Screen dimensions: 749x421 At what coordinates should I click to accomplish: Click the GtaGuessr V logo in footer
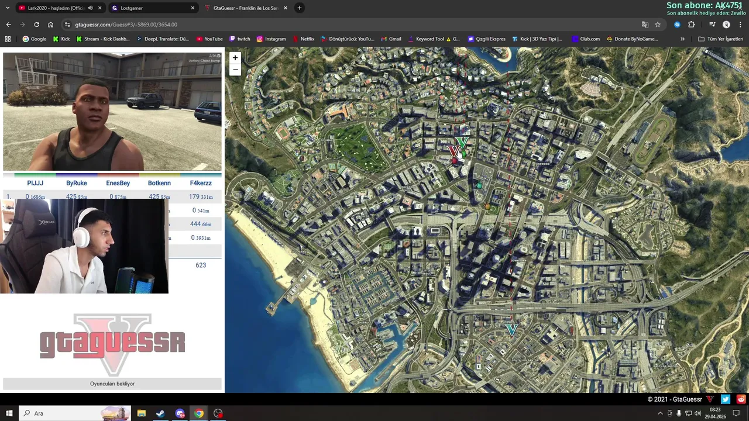point(710,399)
